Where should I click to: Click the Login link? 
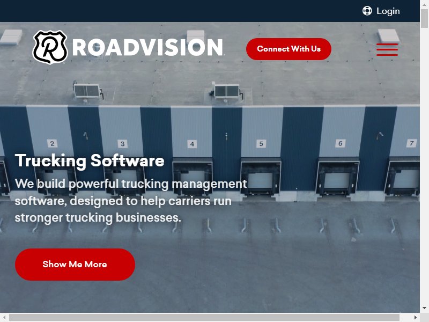388,11
